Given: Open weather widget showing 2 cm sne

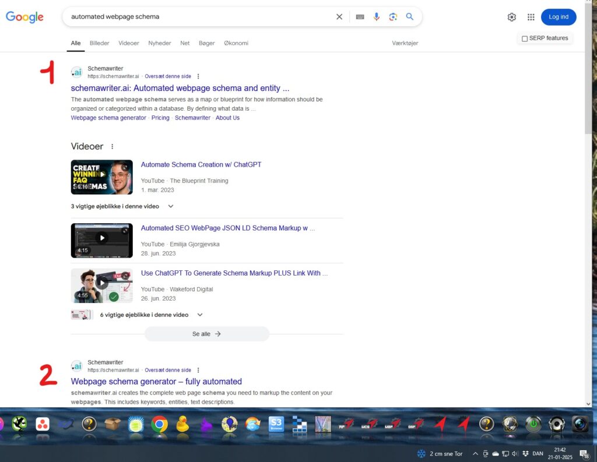Looking at the screenshot, I should click(440, 454).
